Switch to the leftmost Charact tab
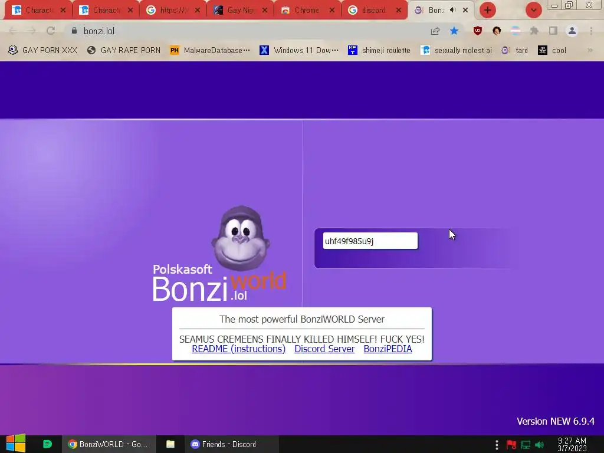The height and width of the screenshot is (453, 604). tap(38, 10)
